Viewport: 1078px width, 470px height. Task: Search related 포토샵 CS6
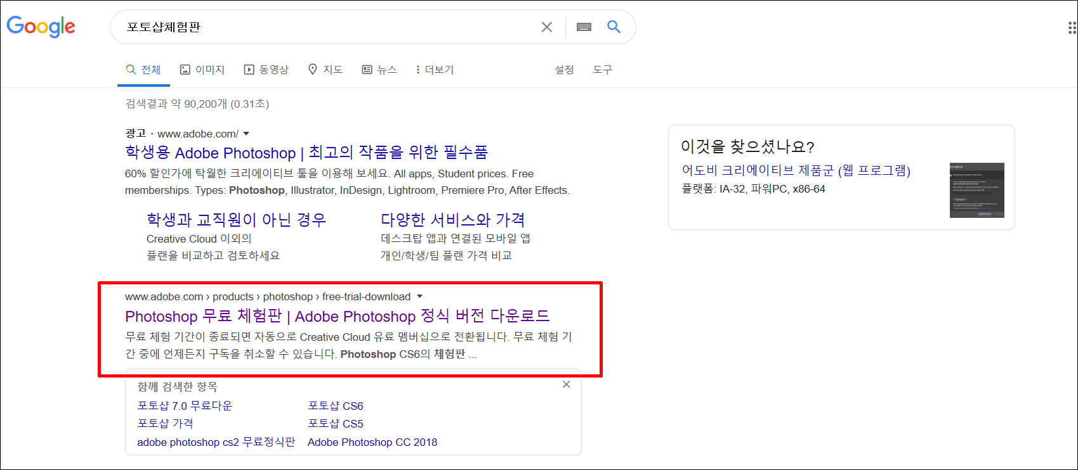tap(336, 406)
